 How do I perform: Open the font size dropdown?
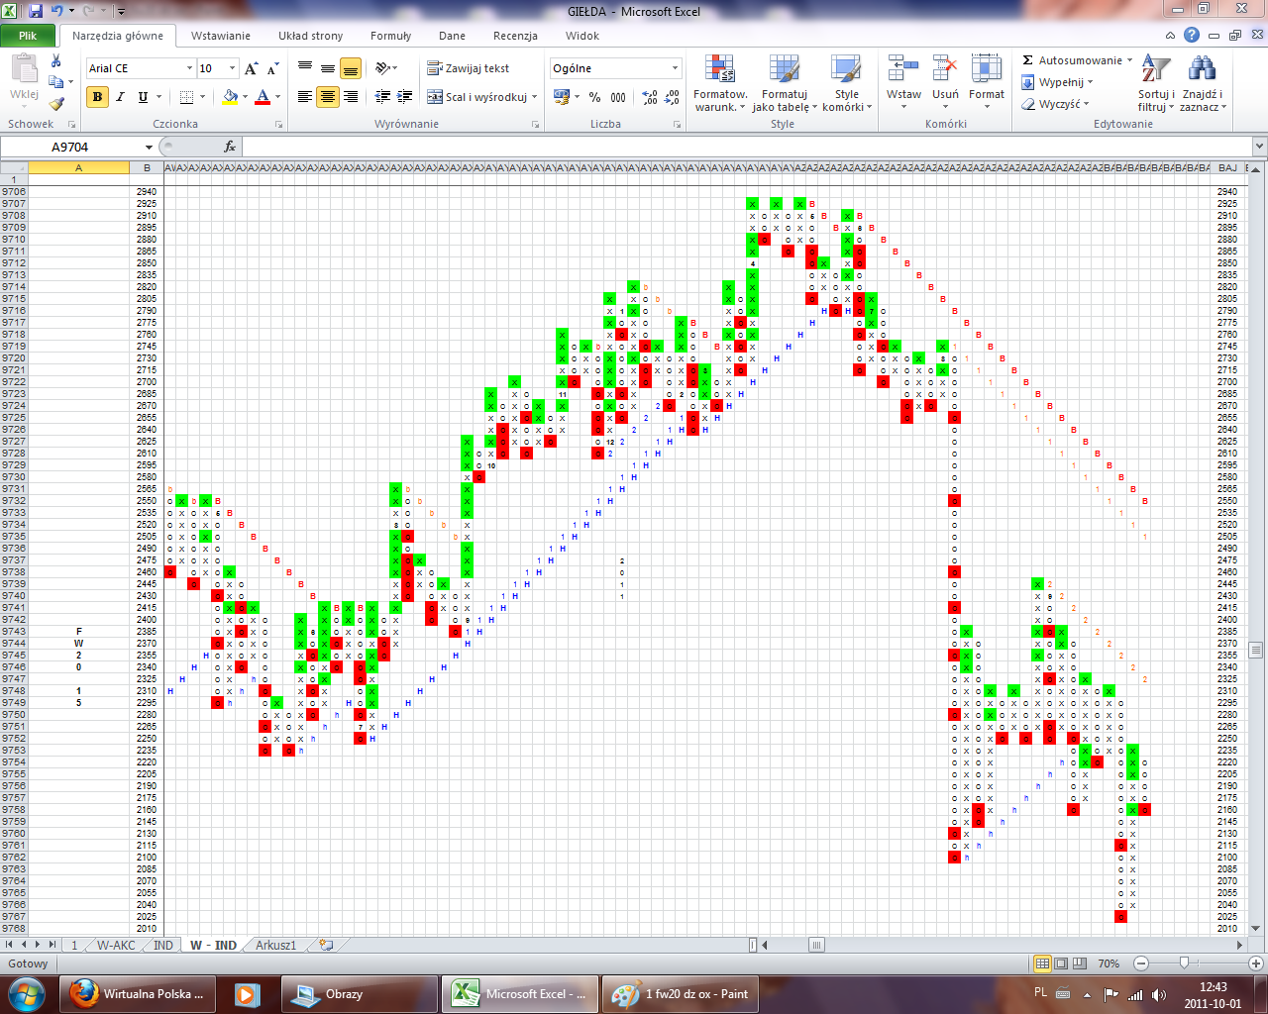click(x=233, y=68)
